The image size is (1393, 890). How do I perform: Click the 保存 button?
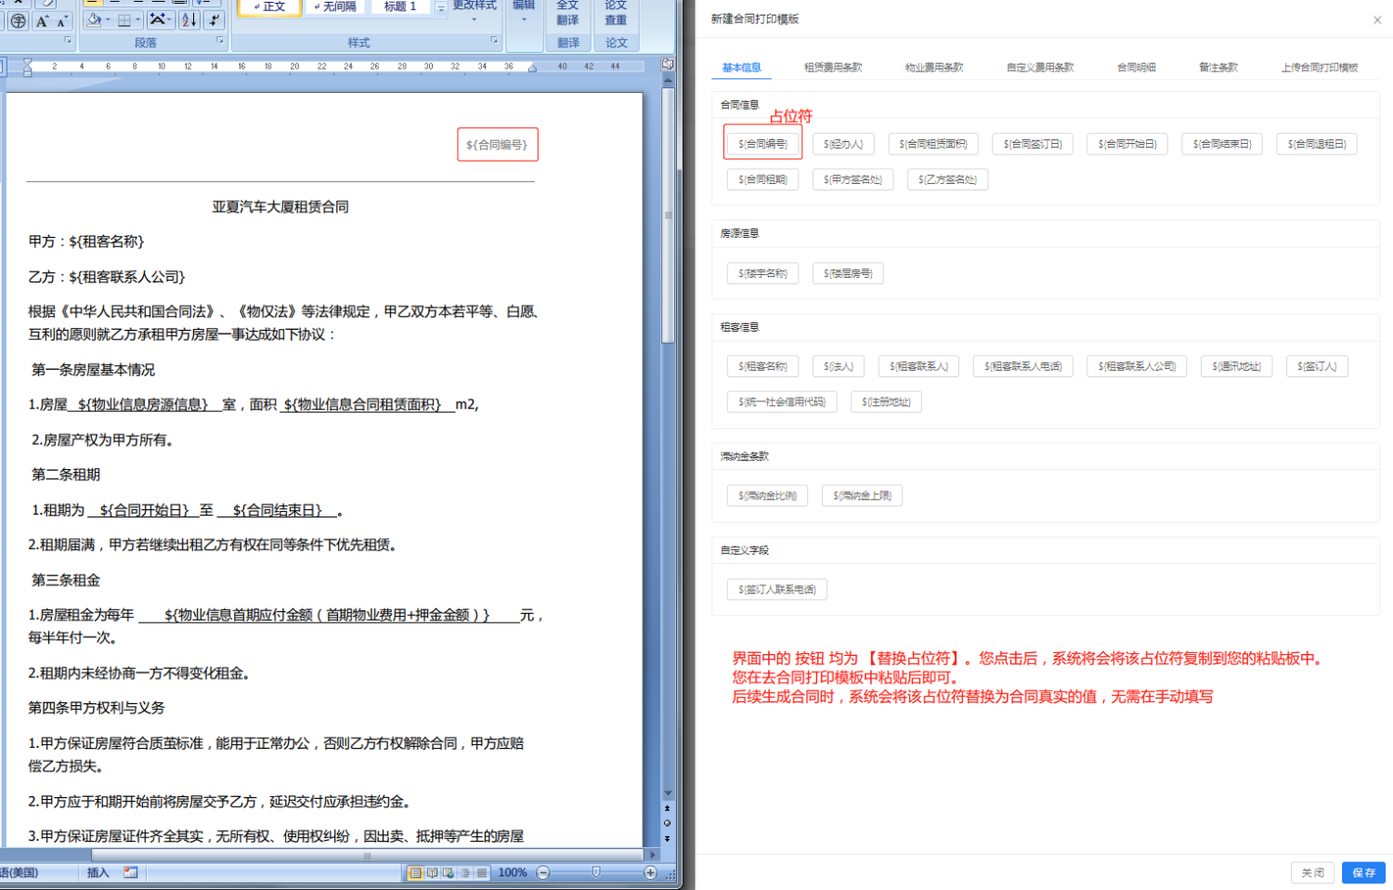[1362, 872]
